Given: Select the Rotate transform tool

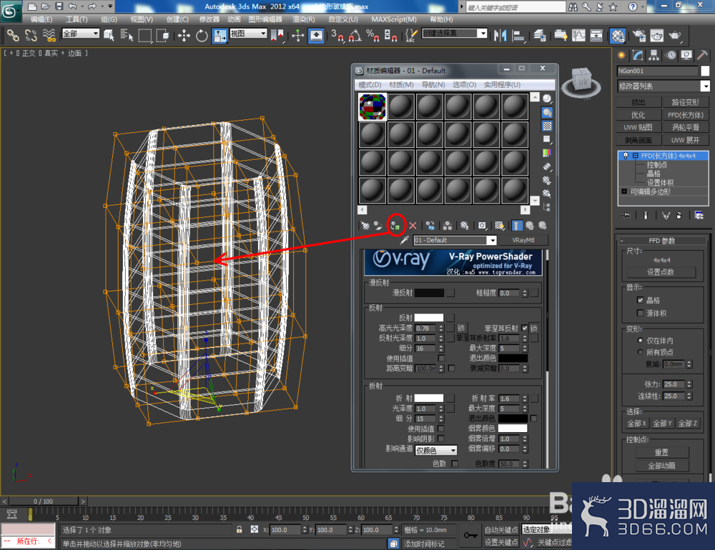Looking at the screenshot, I should (202, 35).
